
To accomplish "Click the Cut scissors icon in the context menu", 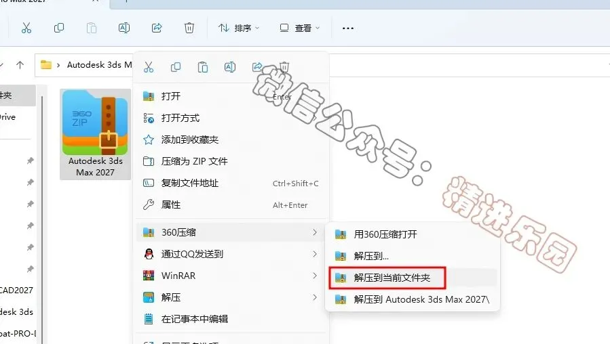I will [149, 67].
